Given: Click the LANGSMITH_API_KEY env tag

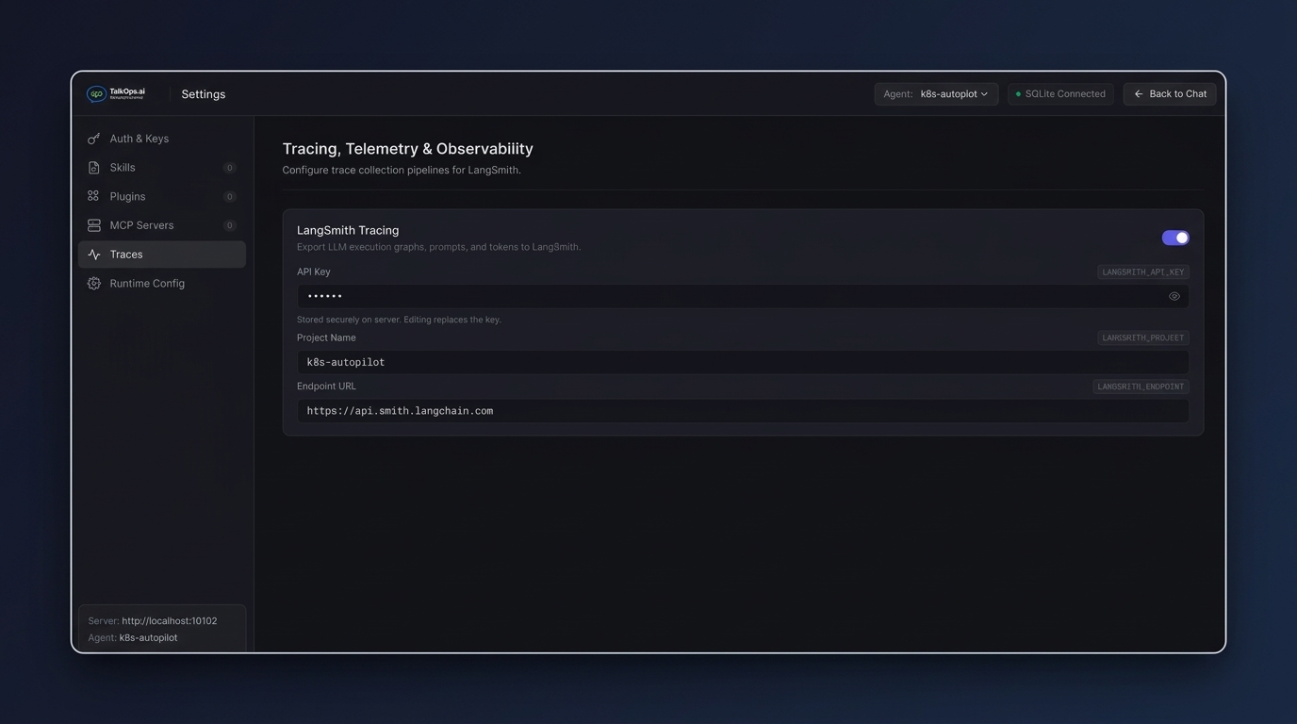Looking at the screenshot, I should 1143,272.
